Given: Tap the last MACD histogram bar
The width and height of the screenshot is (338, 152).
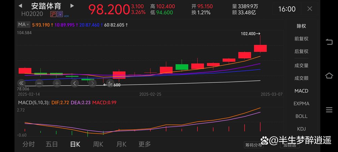Looking at the screenshot, I should point(260,127).
